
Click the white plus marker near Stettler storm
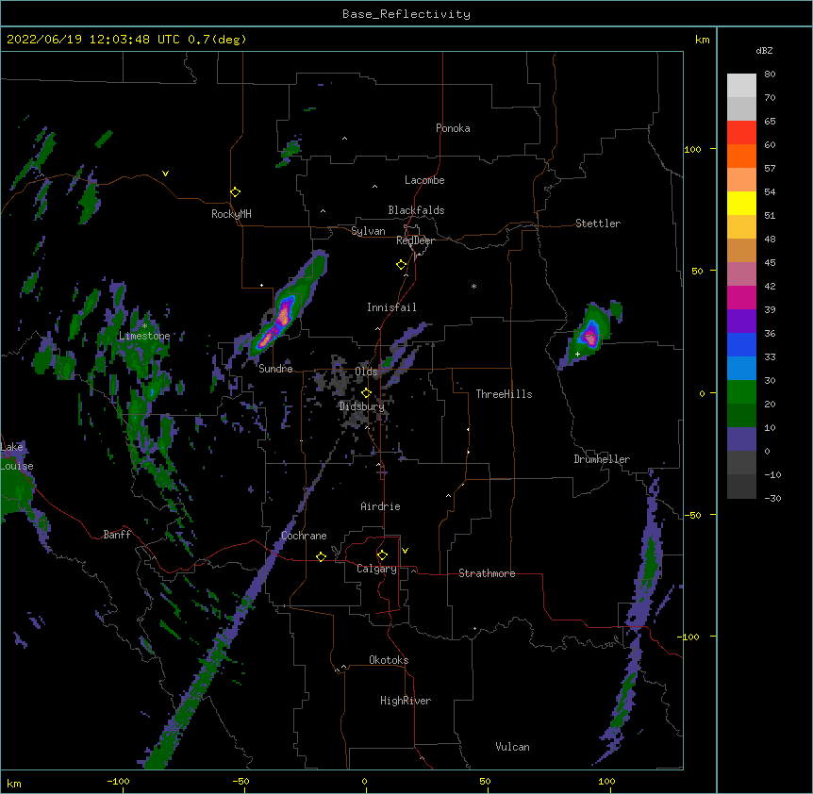click(x=577, y=354)
